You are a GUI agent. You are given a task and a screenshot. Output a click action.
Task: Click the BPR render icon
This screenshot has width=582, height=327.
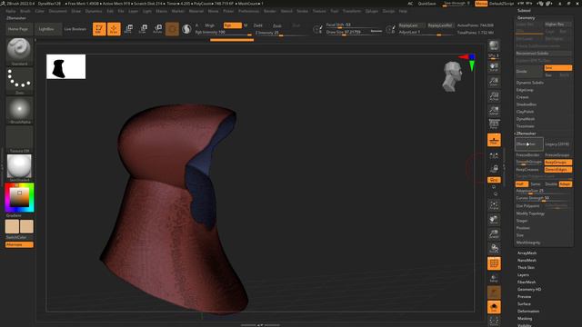pos(494,45)
